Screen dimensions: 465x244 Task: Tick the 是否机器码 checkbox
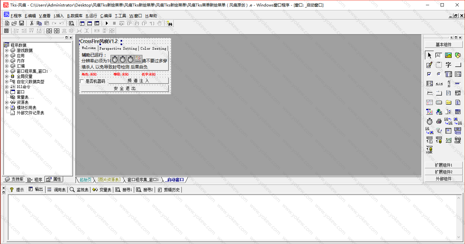tap(82, 81)
